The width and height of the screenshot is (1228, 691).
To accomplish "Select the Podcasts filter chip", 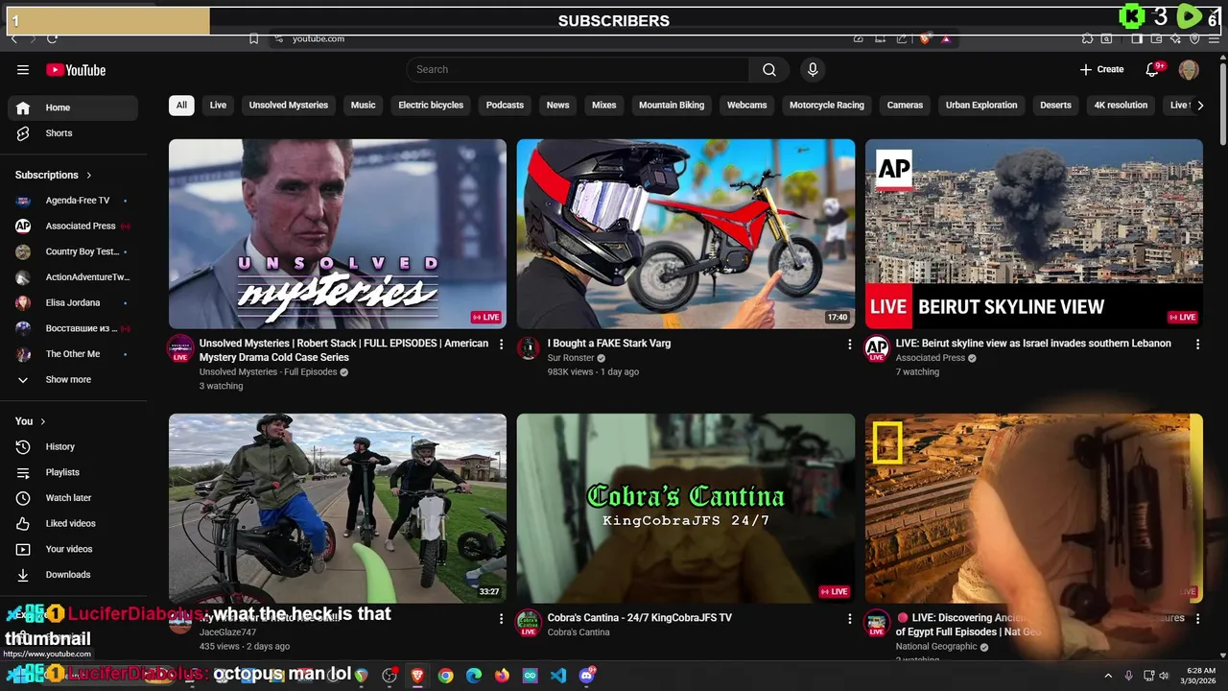I will 505,106.
